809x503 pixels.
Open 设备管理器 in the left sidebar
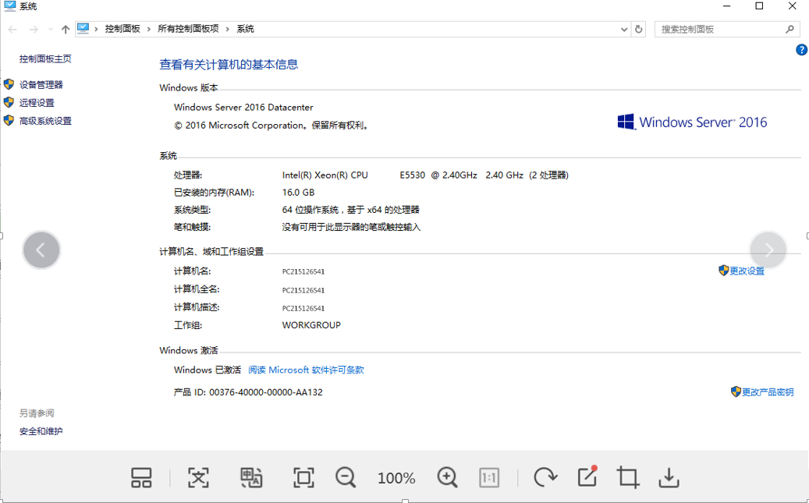[41, 85]
